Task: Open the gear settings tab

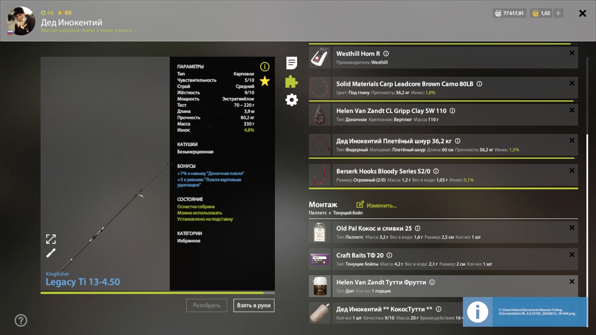Action: tap(291, 100)
